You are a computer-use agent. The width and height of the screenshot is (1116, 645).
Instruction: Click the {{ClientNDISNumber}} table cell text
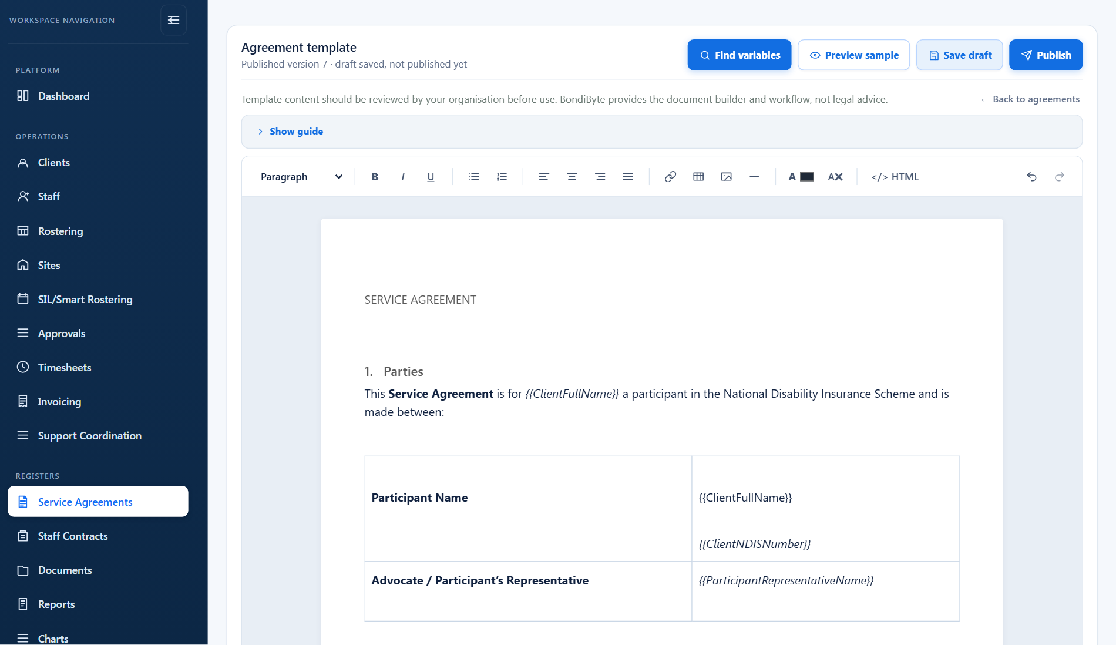coord(755,544)
